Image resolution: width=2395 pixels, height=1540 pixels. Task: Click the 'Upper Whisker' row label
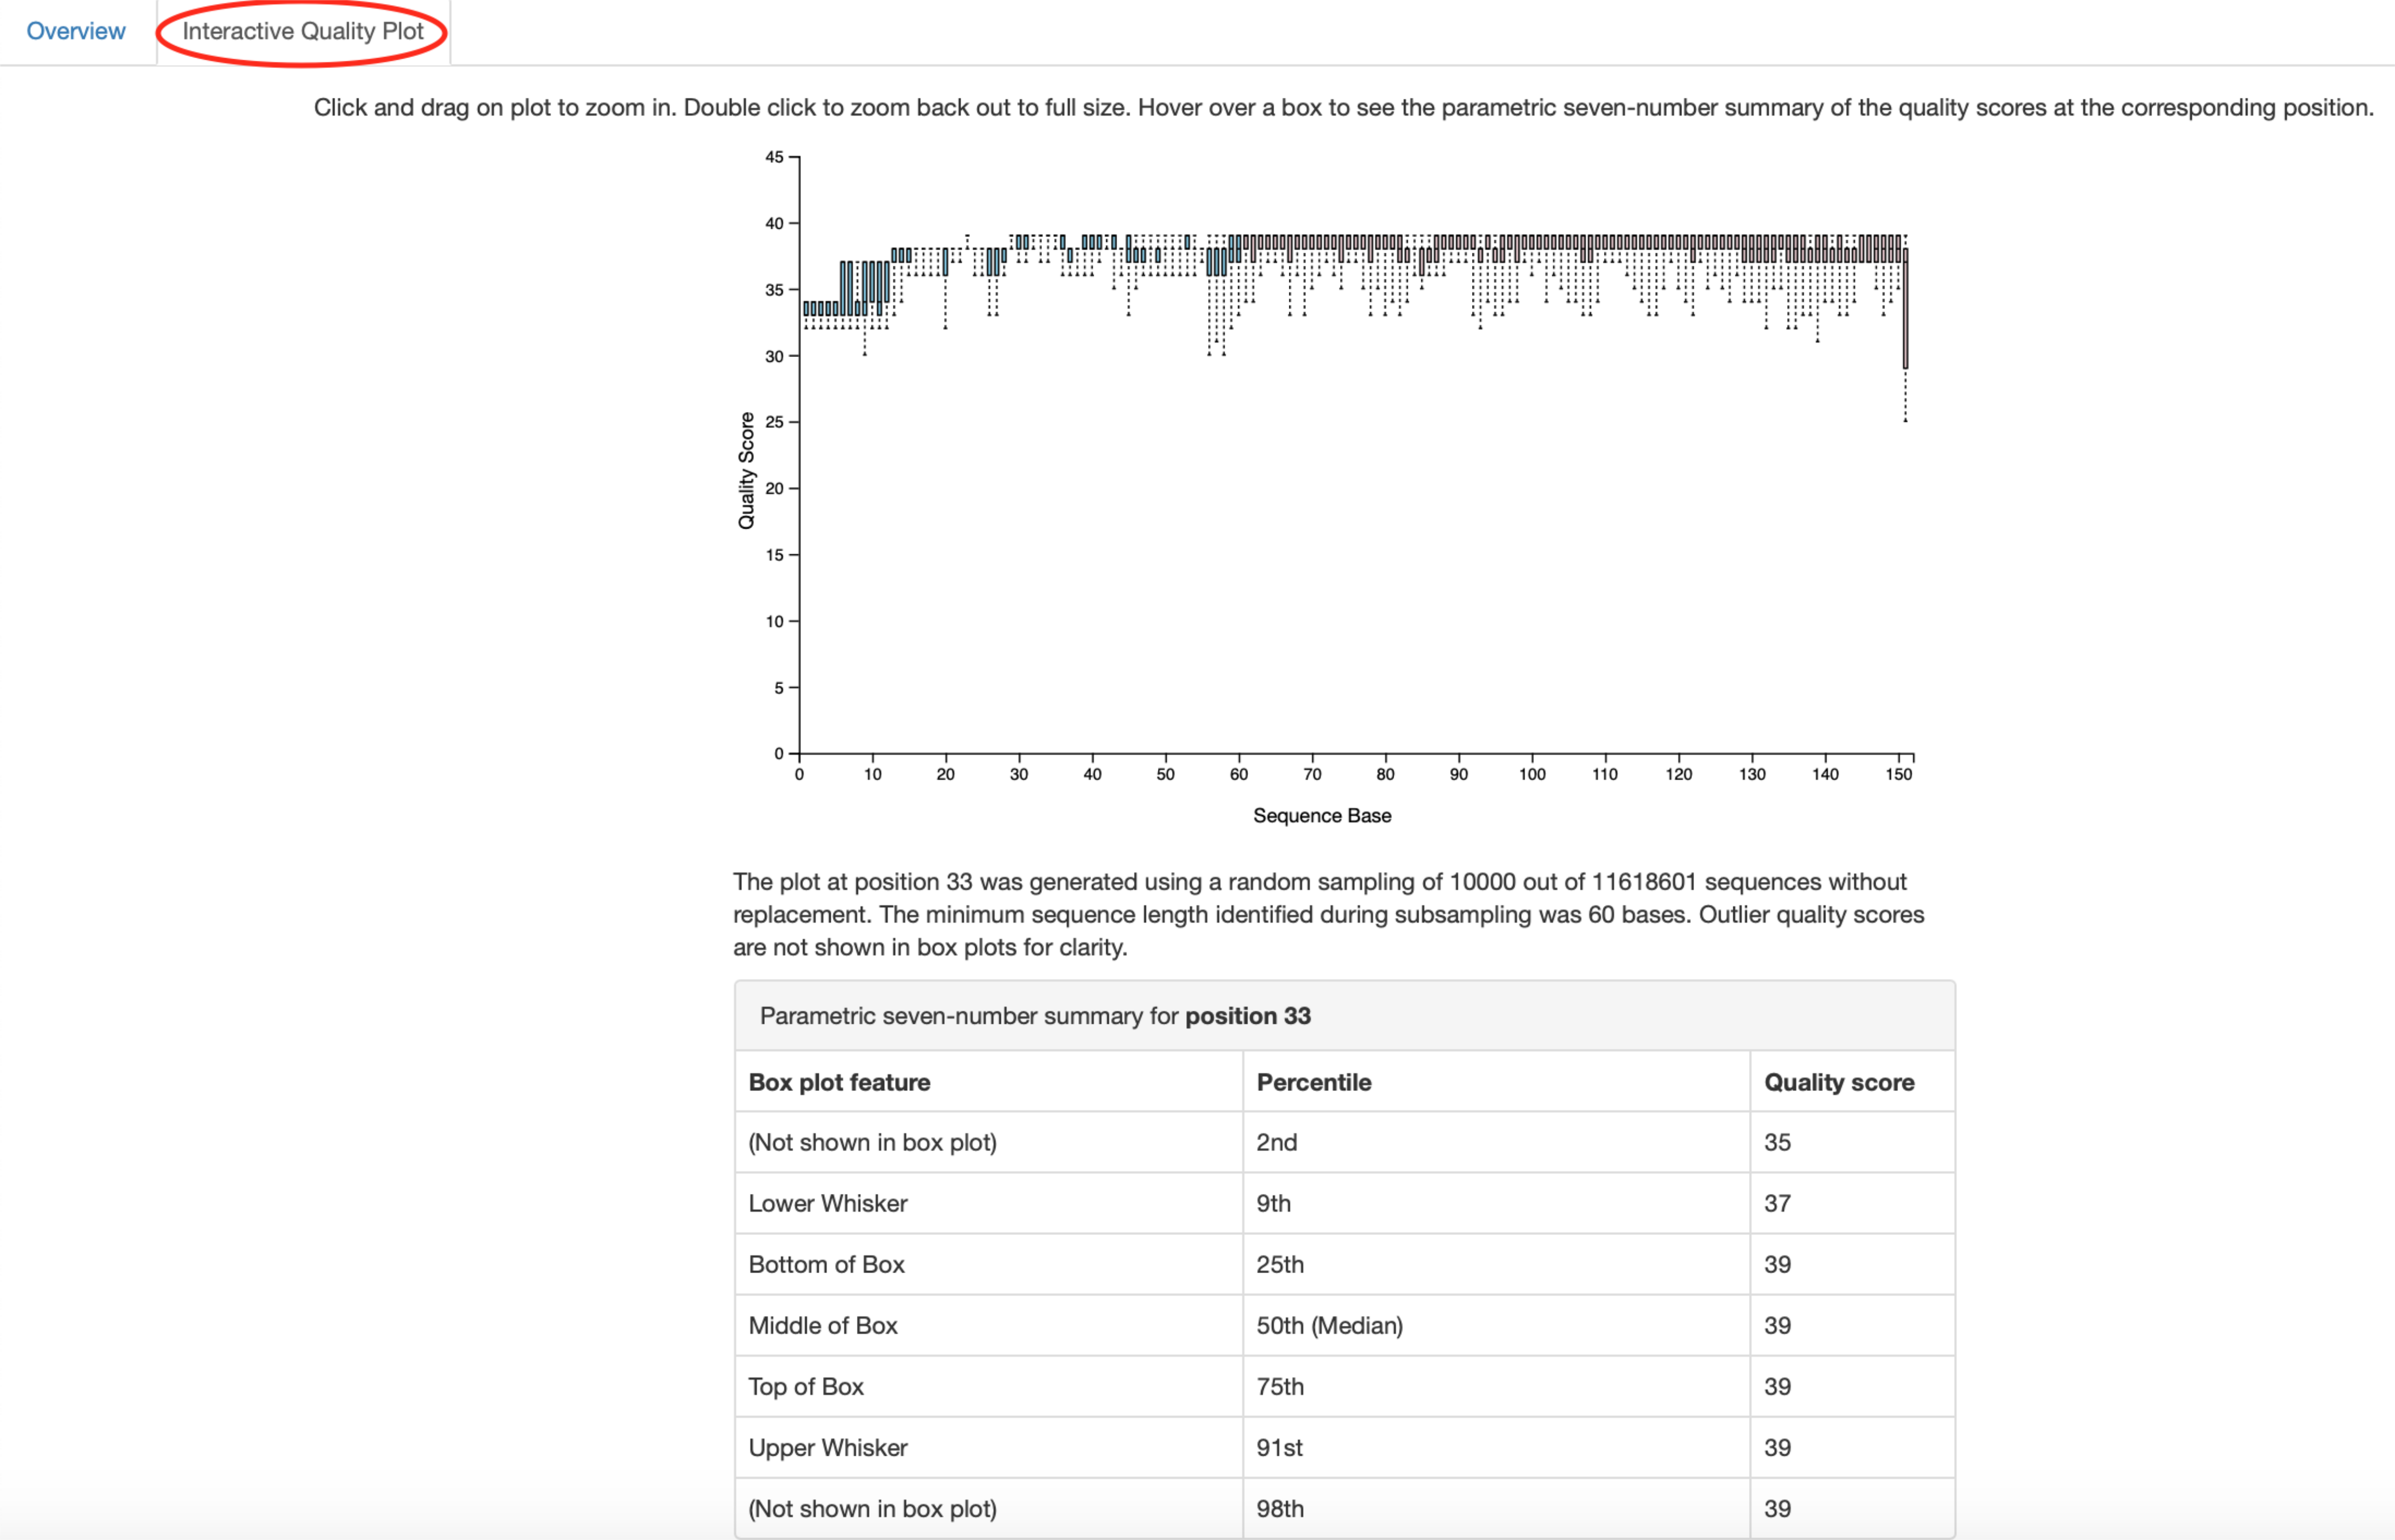[x=828, y=1447]
